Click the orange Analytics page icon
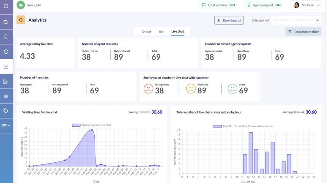 21,20
